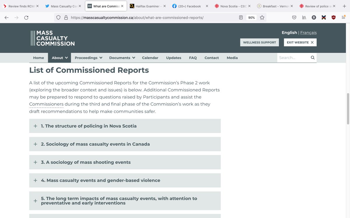350x218 pixels.
Task: Click the Exit Website button
Action: pos(300,42)
